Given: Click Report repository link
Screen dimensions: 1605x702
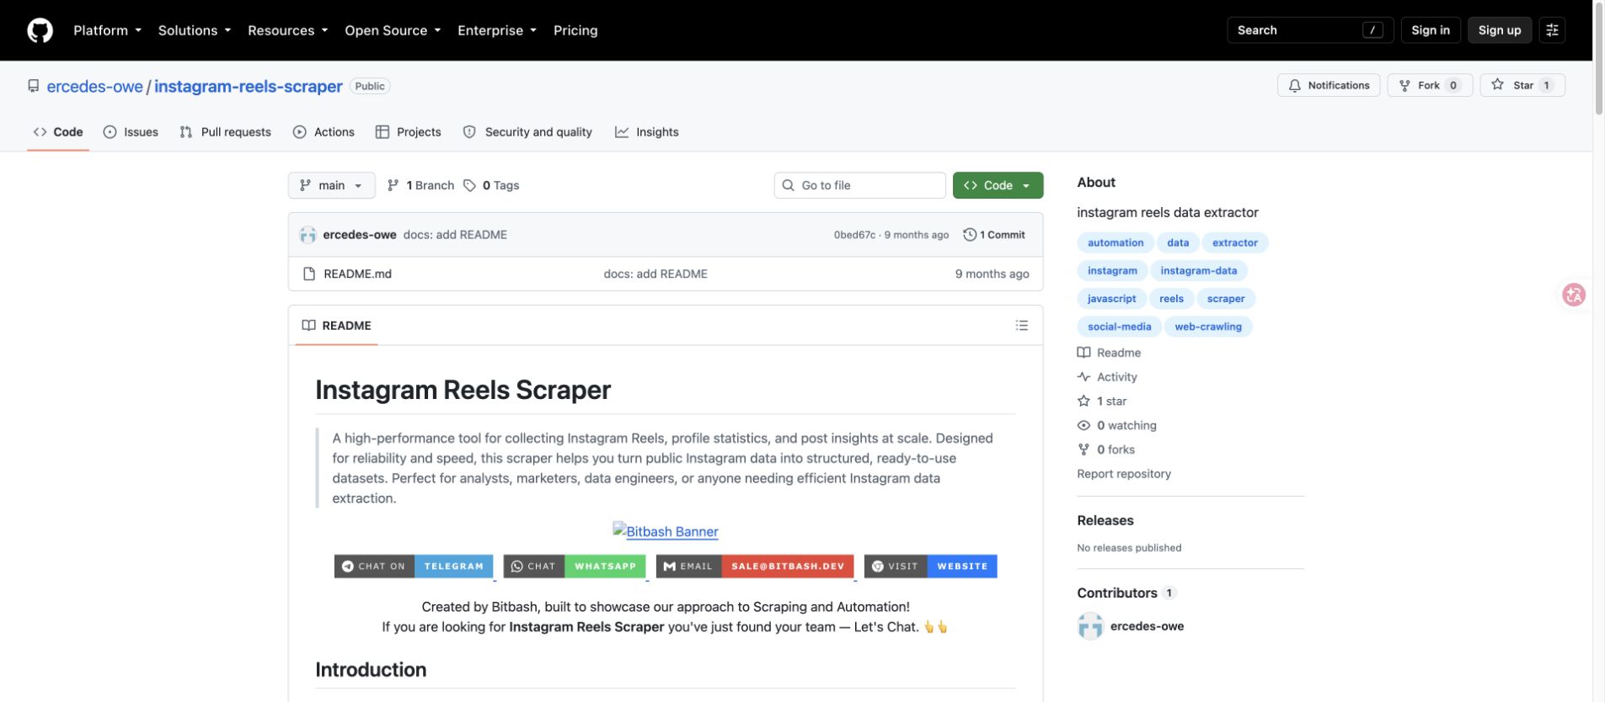Looking at the screenshot, I should pyautogui.click(x=1124, y=474).
